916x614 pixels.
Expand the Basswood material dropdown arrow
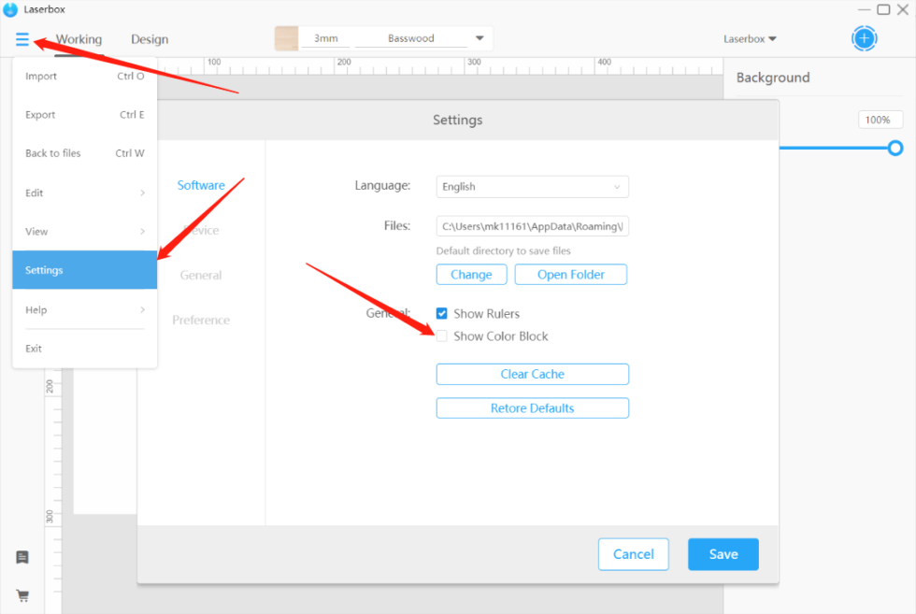click(479, 38)
